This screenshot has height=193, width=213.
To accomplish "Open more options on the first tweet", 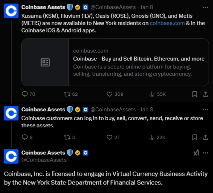I will coord(205,7).
